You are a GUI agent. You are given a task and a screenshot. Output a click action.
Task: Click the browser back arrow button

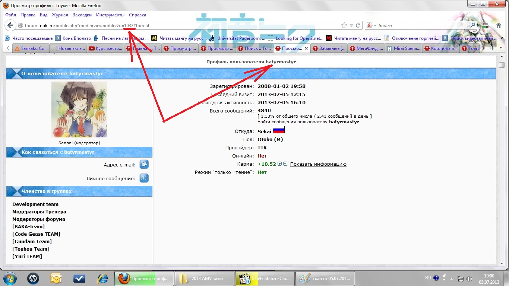(11, 26)
